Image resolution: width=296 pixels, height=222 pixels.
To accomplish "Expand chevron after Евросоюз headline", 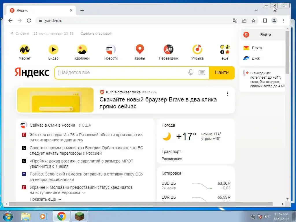I will pos(84,193).
